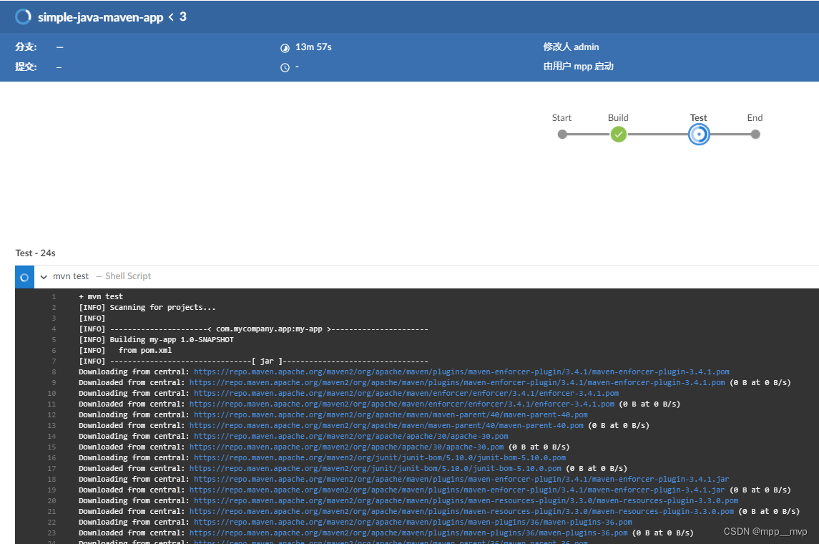
Task: Click the mvn test step title
Action: (71, 276)
